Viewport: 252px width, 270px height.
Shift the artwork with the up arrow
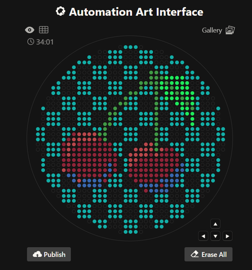[x=215, y=224]
